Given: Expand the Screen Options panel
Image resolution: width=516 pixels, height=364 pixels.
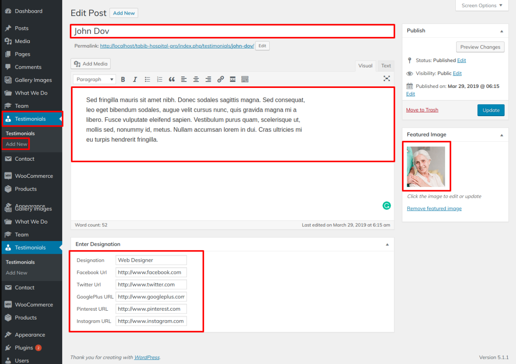Looking at the screenshot, I should pos(482,6).
